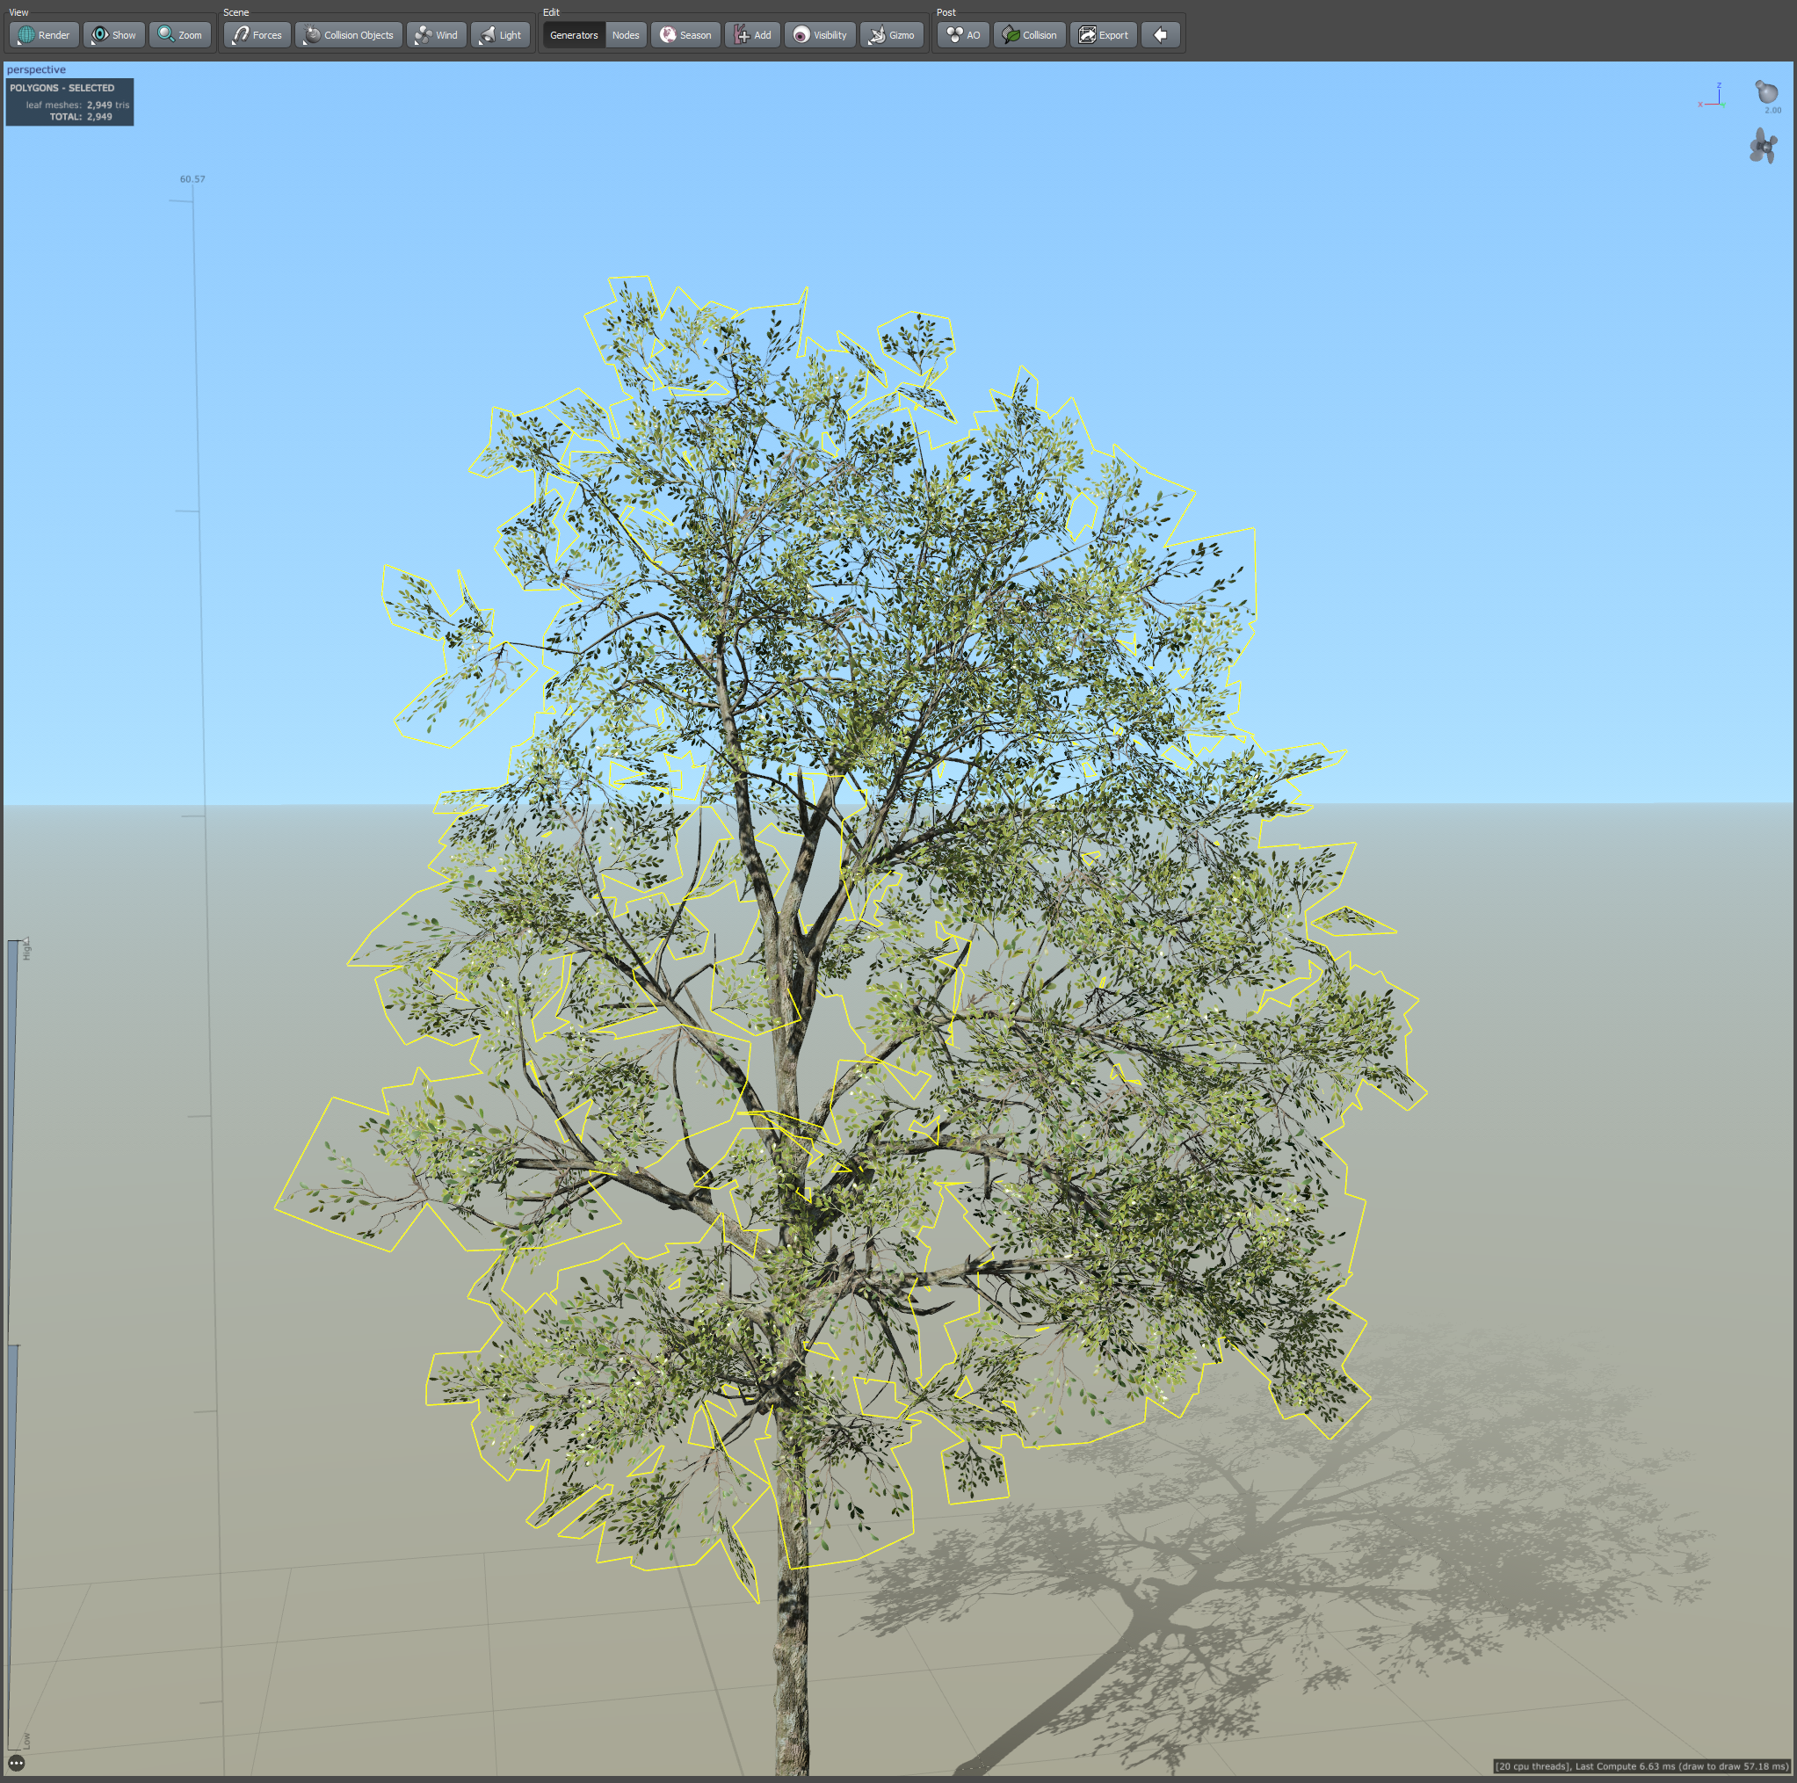Click the Export button
1797x1783 pixels.
pyautogui.click(x=1103, y=35)
